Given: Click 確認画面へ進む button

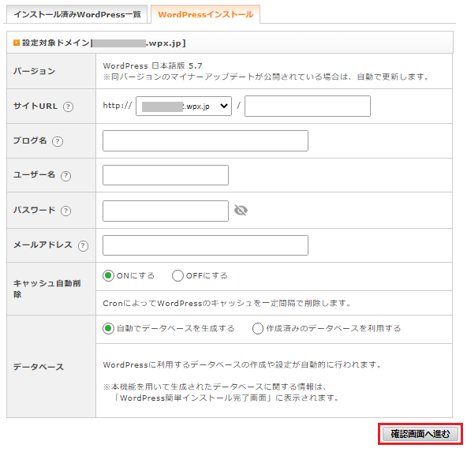Looking at the screenshot, I should pyautogui.click(x=420, y=434).
